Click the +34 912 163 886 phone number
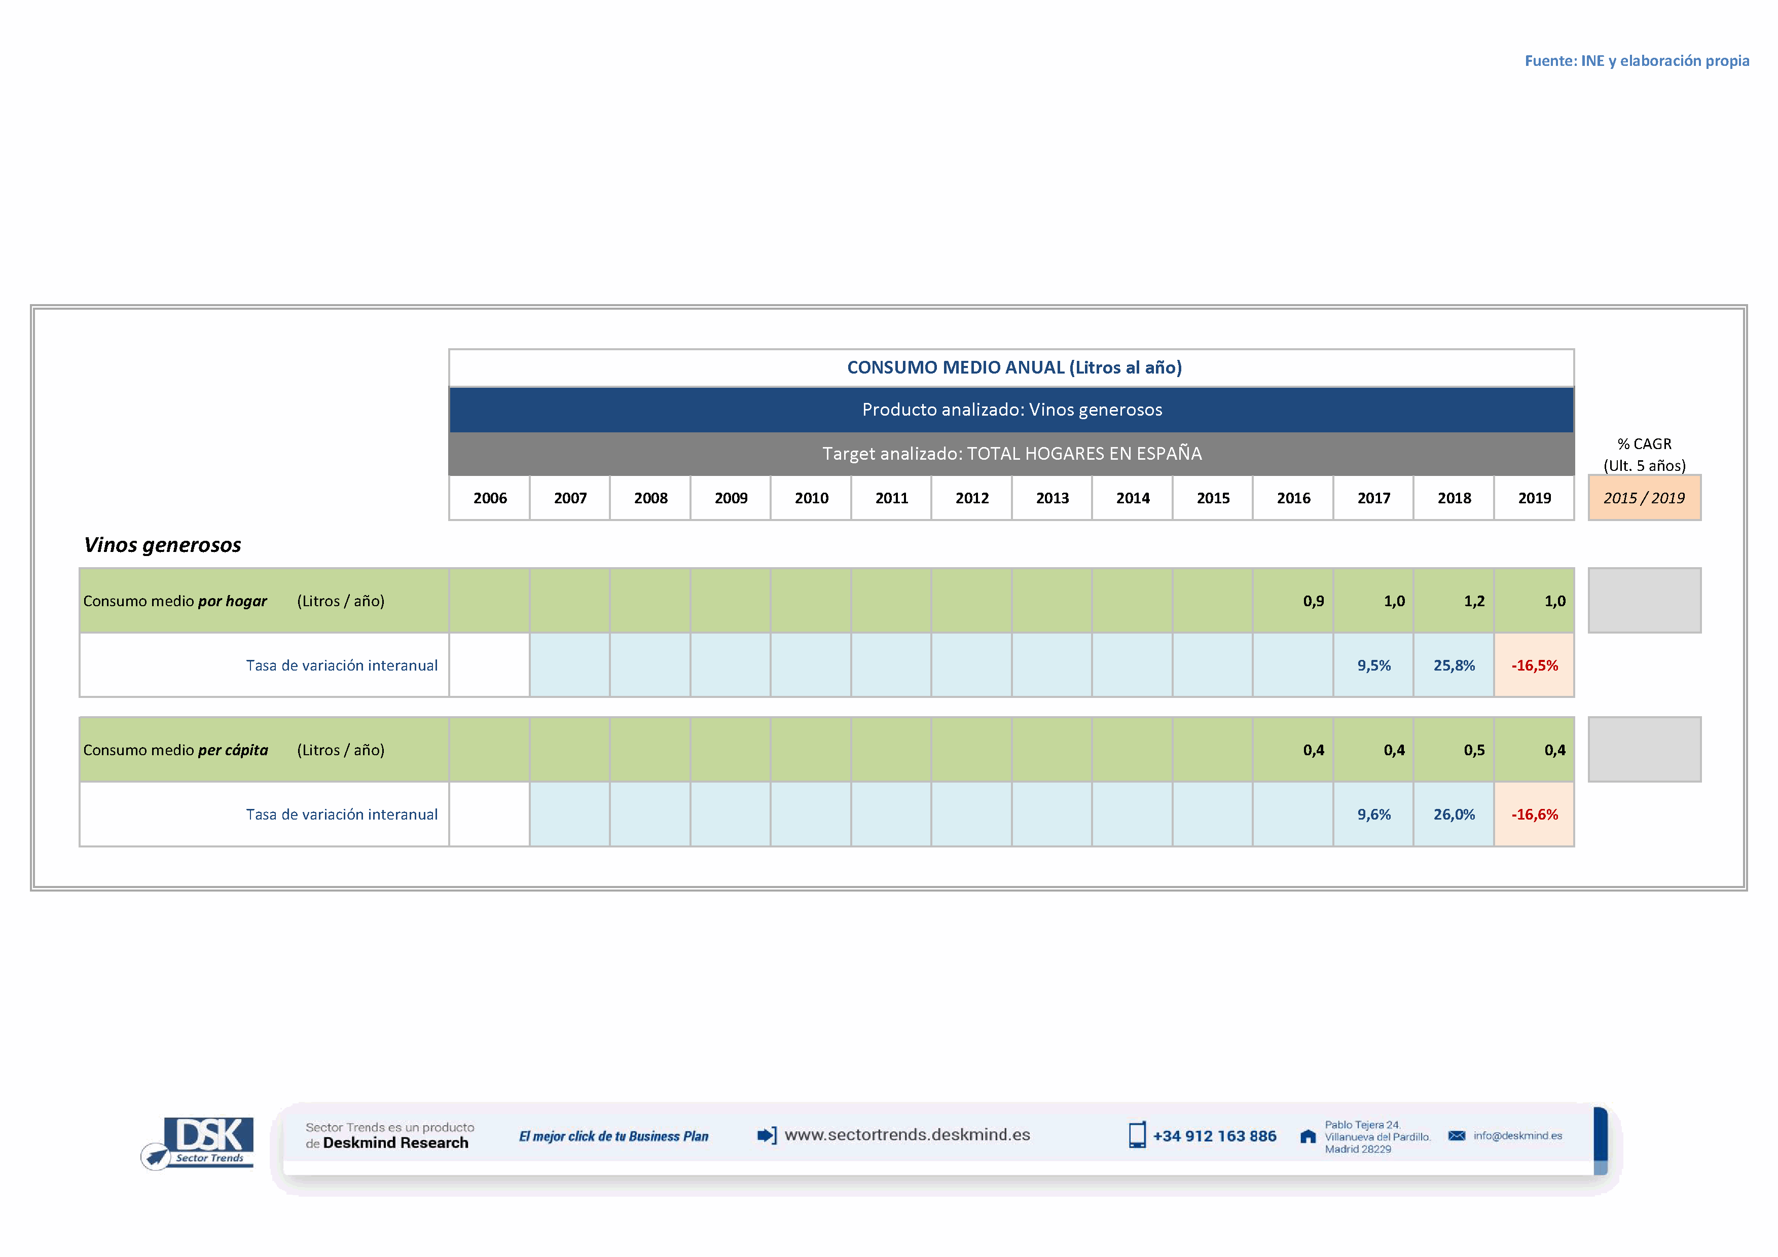The image size is (1778, 1257). coord(1214,1136)
